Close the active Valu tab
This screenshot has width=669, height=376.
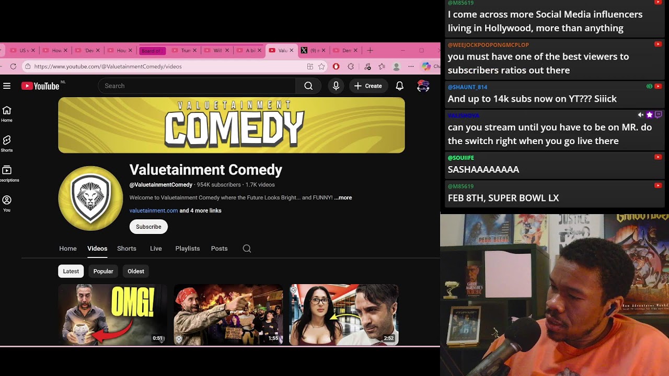(292, 51)
